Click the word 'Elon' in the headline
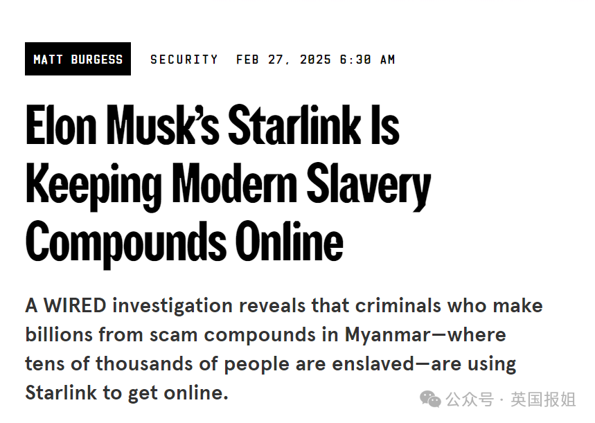This screenshot has width=595, height=423. coord(61,125)
